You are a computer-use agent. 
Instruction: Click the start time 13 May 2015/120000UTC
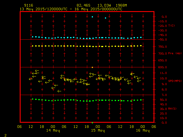pyautogui.click(x=44, y=9)
